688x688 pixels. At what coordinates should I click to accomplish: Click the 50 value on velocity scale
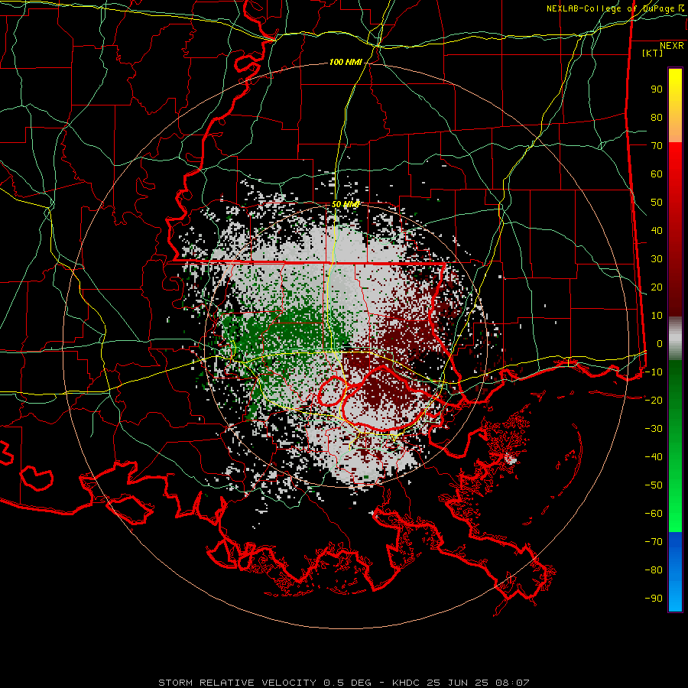(x=657, y=203)
